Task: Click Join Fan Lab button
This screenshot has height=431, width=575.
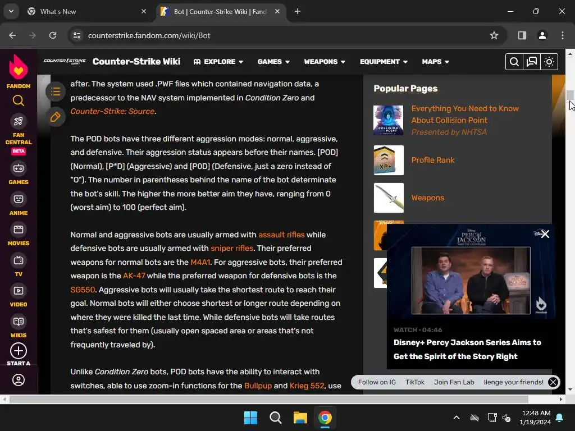Action: coord(454,382)
